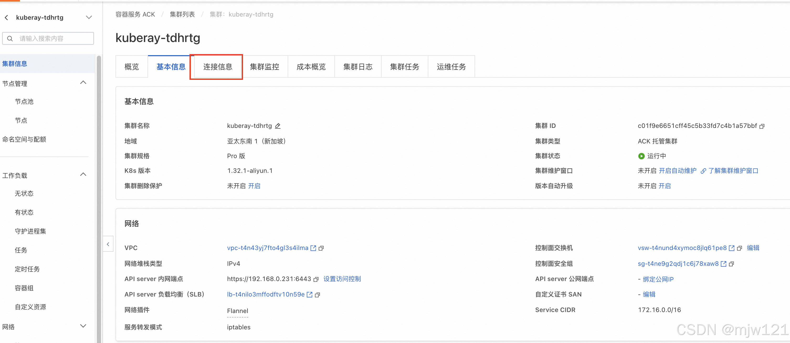Copy the control plane security group ID
The height and width of the screenshot is (343, 790).
click(731, 264)
